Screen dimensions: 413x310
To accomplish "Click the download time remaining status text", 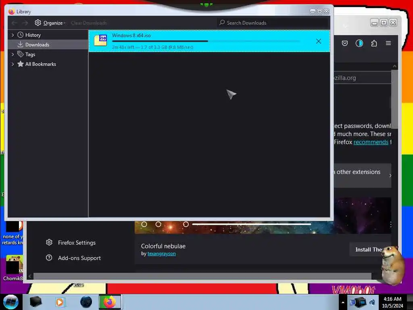I will point(152,47).
